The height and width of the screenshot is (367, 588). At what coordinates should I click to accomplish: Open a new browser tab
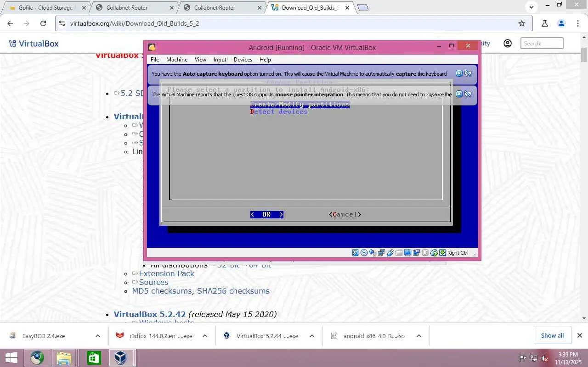(363, 8)
